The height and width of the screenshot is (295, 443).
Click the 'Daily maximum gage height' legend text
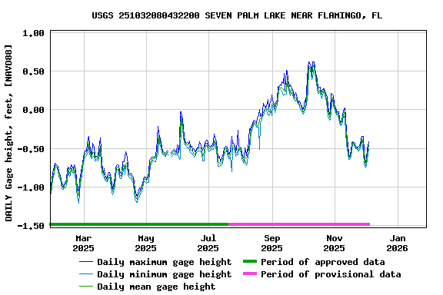pos(165,262)
